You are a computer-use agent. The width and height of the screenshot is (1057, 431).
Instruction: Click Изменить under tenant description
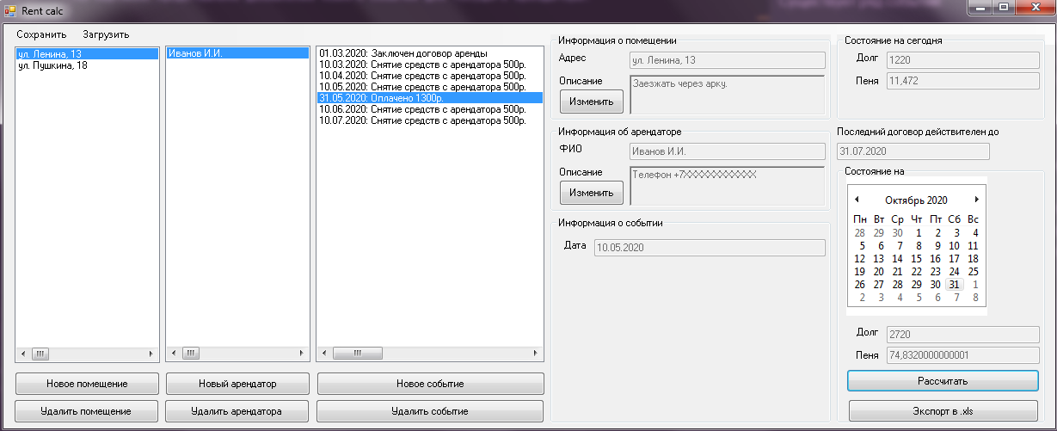tap(592, 193)
